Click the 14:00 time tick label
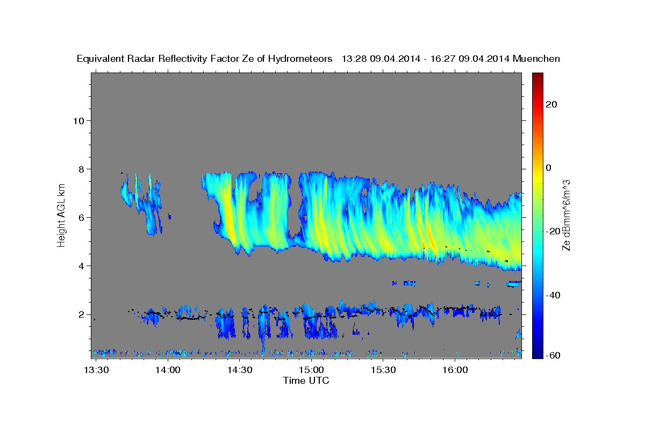Image resolution: width=645 pixels, height=430 pixels. click(x=168, y=370)
